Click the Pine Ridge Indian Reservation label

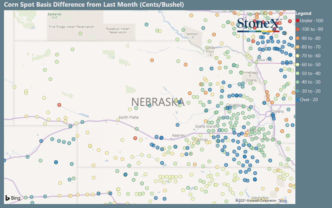click(x=71, y=27)
